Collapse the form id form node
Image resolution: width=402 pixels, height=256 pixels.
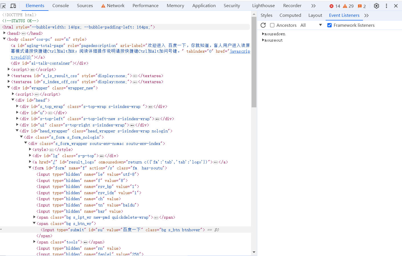30,168
